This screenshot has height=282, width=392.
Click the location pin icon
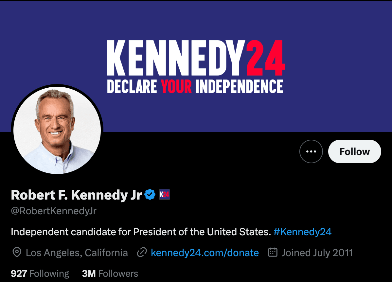pyautogui.click(x=16, y=253)
